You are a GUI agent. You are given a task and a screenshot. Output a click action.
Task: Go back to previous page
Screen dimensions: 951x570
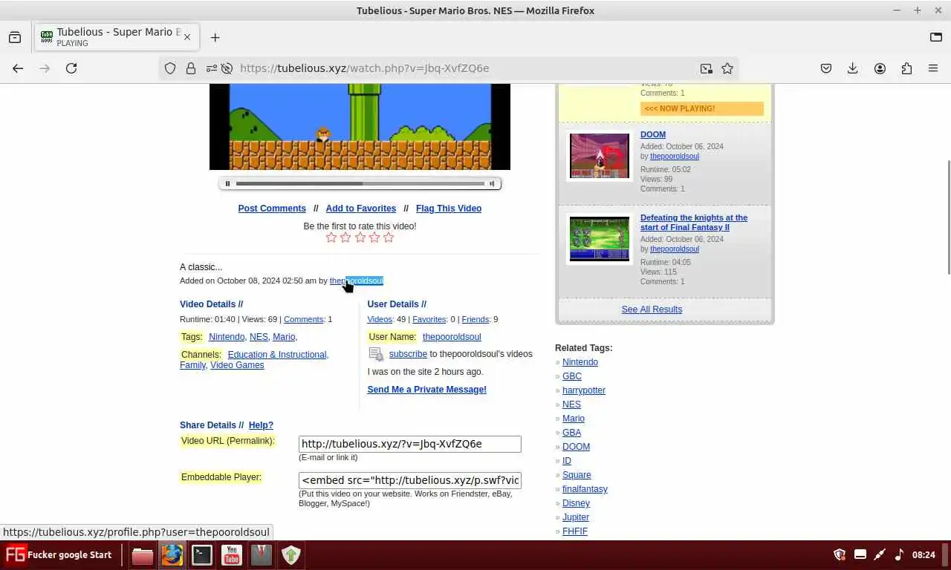(x=18, y=68)
